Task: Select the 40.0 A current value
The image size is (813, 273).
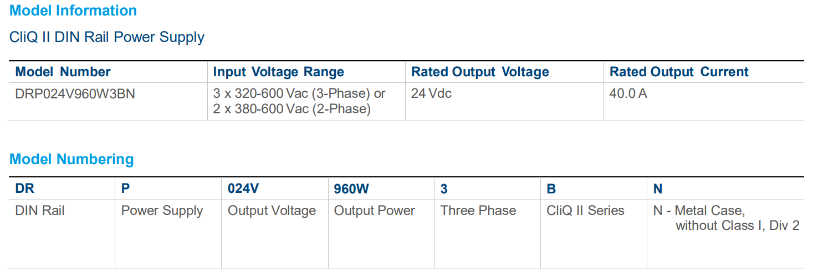Action: [628, 93]
